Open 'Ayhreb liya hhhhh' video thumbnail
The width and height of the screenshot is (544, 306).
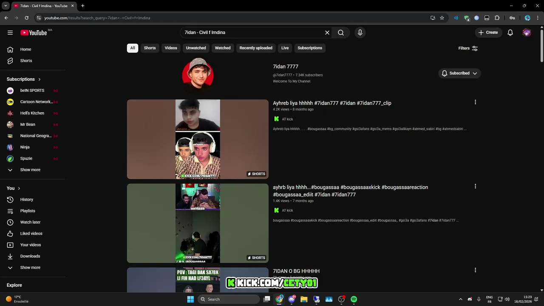[198, 139]
